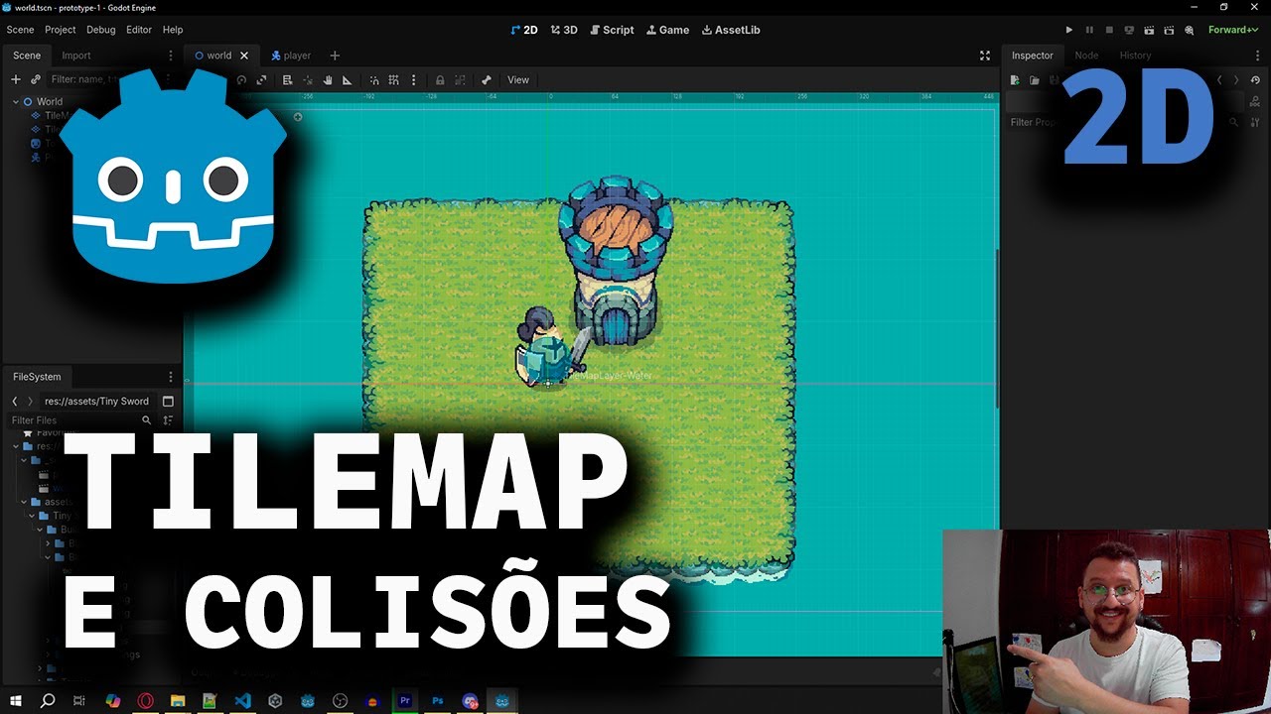The image size is (1271, 714).
Task: Open the Scene menu in the menu bar
Action: tap(20, 30)
